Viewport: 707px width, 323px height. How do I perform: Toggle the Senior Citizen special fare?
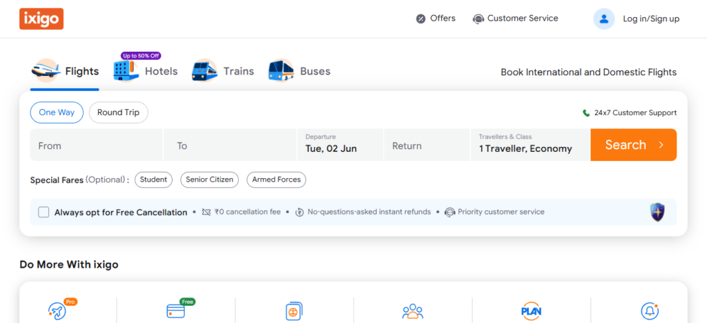210,179
